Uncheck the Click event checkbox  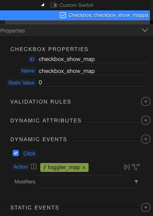[16, 153]
